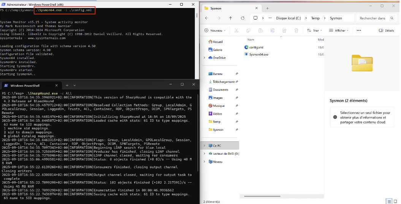Expand the Ce PC tree node
Image resolution: width=401 pixels, height=204 pixels.
[x=205, y=145]
